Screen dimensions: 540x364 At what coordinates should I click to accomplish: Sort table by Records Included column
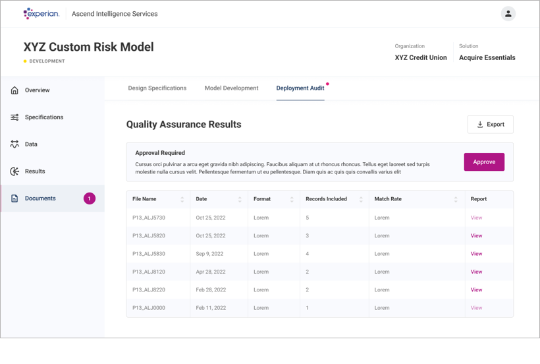pos(361,199)
